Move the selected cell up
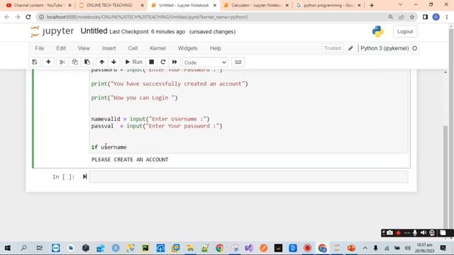The image size is (454, 255). (101, 62)
